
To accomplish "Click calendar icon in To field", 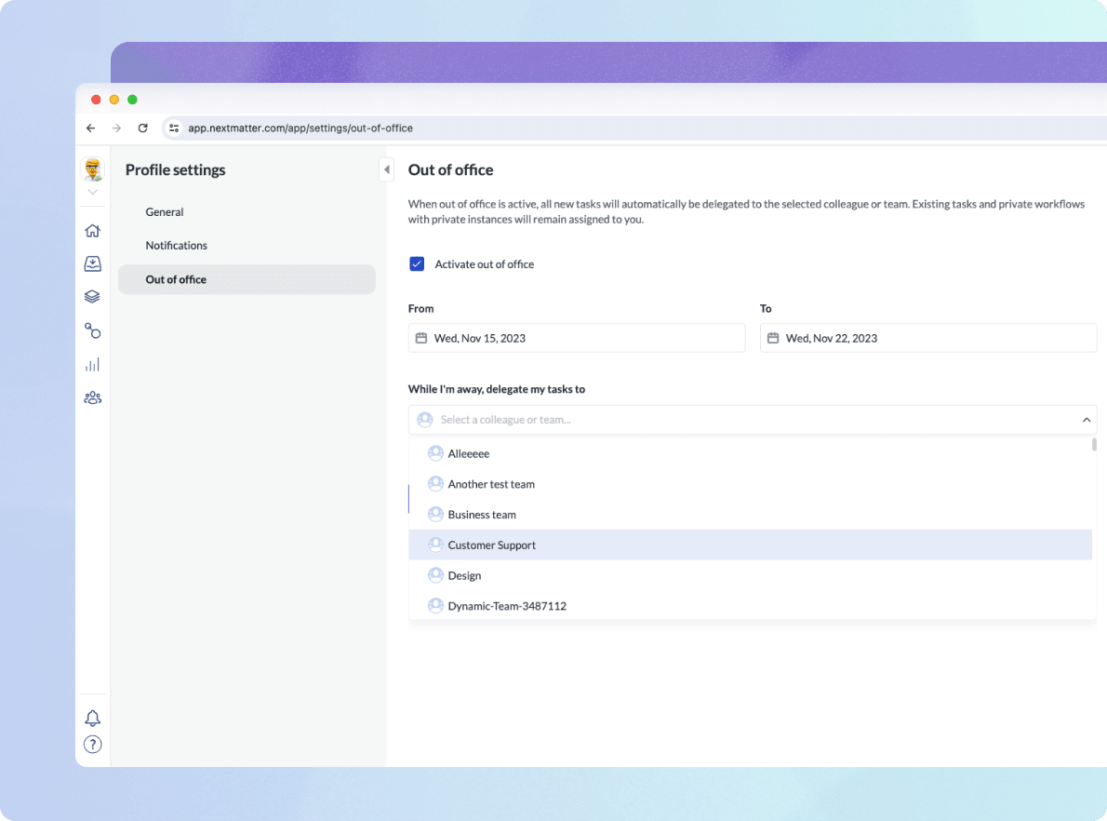I will click(x=773, y=338).
